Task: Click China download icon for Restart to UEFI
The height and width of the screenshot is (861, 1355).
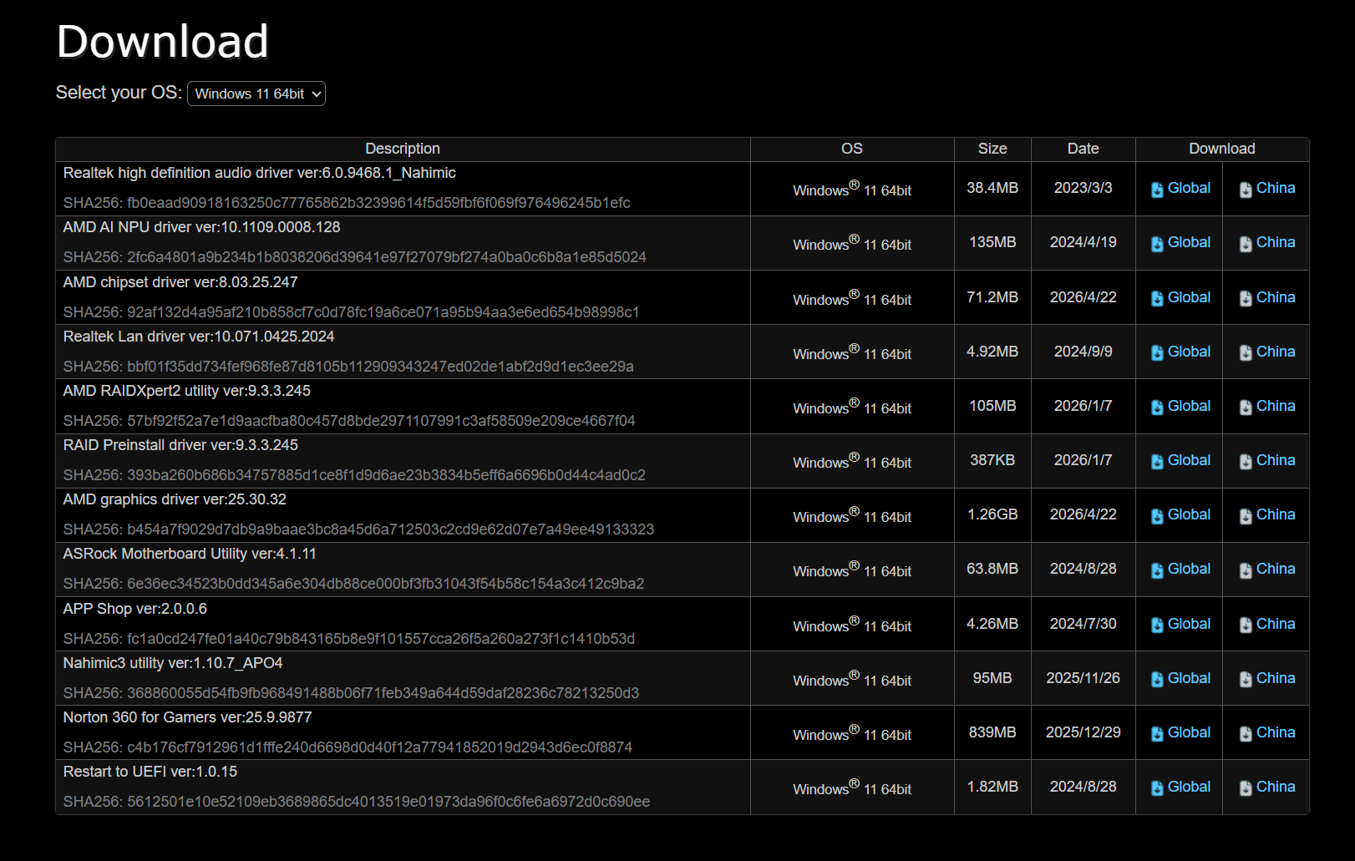Action: pos(1246,788)
